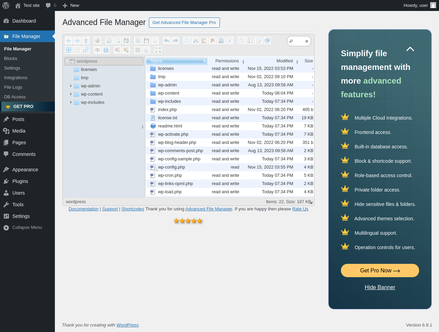This screenshot has height=332, width=439.
Task: Click the download (floppy disk) icon
Action: pos(146,40)
